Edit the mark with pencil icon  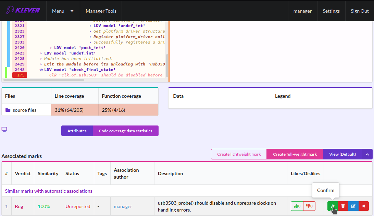tap(353, 206)
